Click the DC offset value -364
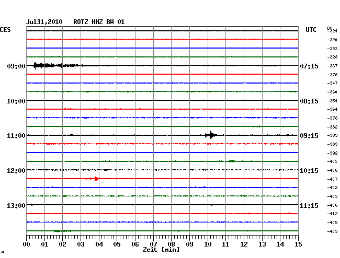The width and height of the screenshot is (340, 258). 332,109
